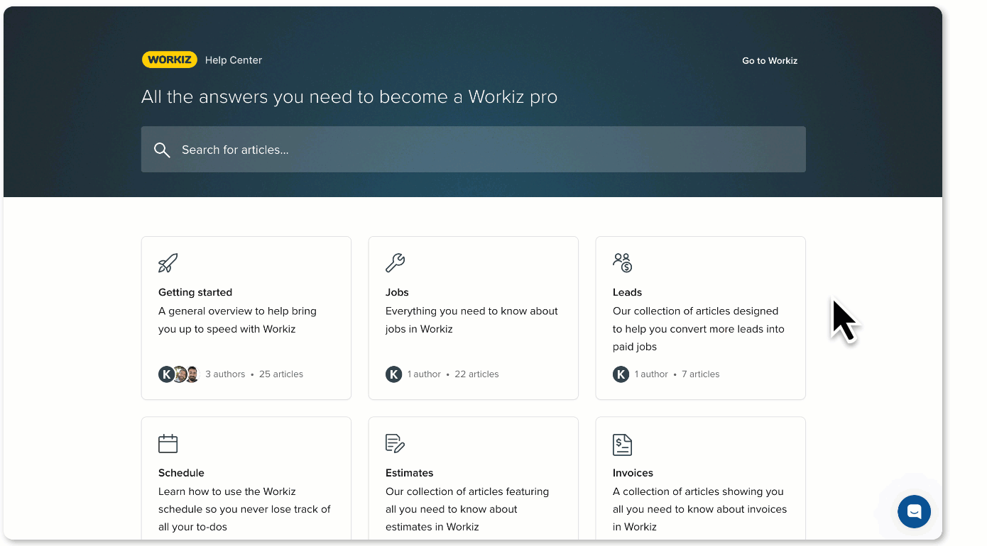Screen dimensions: 987x546
Task: Click the dollar-document Invoices icon
Action: point(622,445)
